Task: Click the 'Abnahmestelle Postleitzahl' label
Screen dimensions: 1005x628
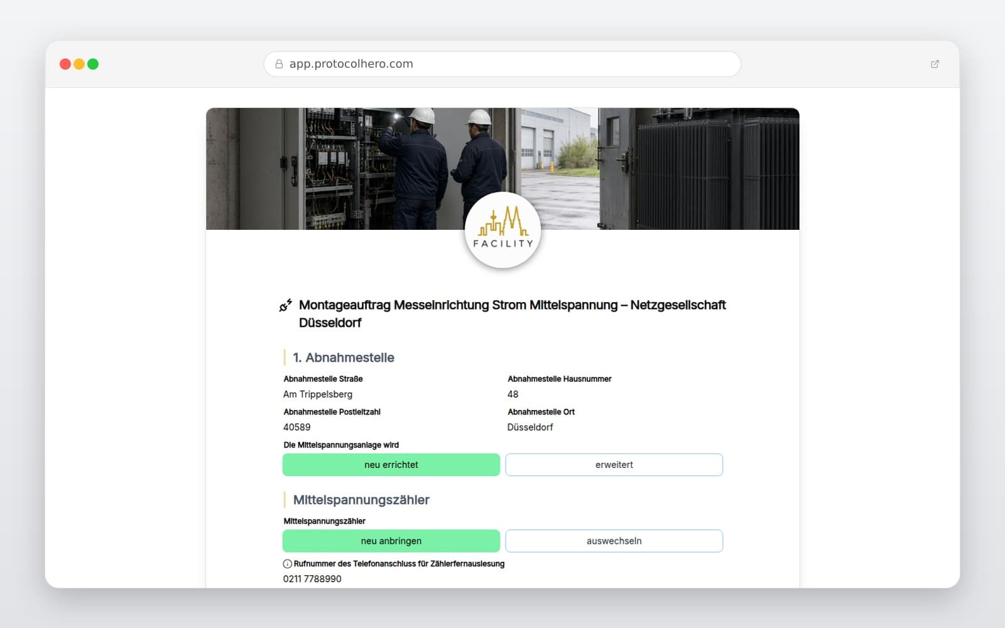Action: pos(332,412)
